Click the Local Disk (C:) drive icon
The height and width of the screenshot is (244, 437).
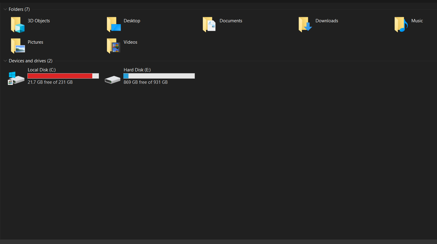[x=16, y=79]
